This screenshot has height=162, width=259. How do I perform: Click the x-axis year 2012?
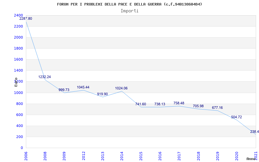point(84,156)
